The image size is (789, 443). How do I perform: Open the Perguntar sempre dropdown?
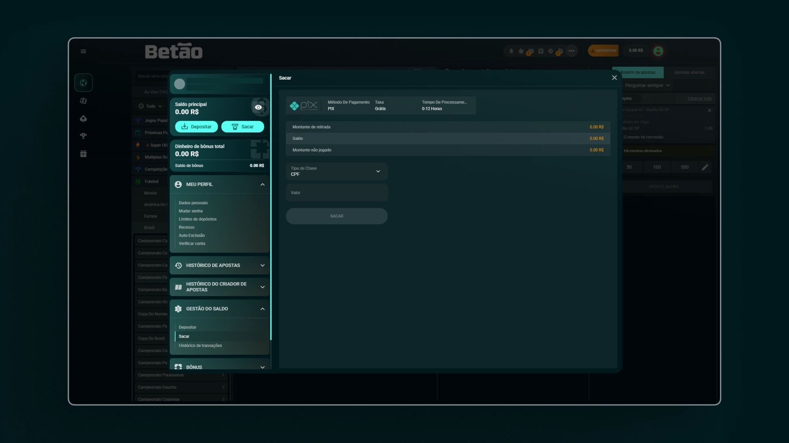click(x=647, y=85)
